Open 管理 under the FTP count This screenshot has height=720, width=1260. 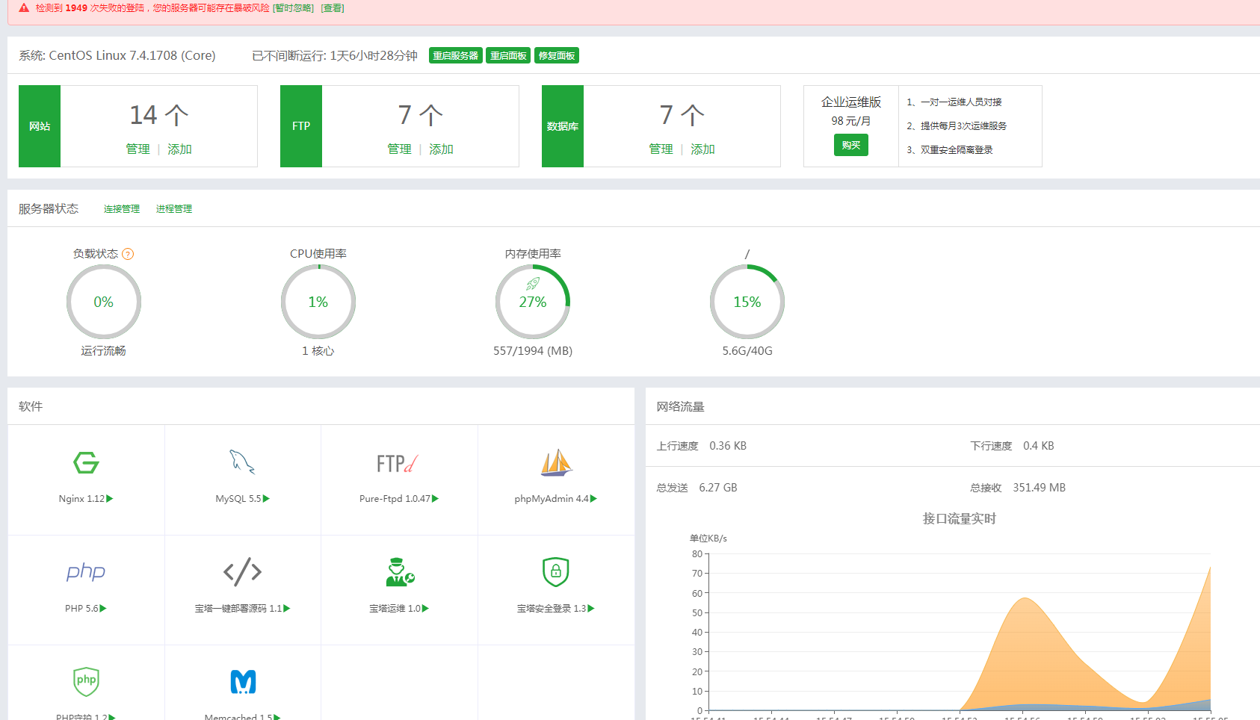(399, 149)
